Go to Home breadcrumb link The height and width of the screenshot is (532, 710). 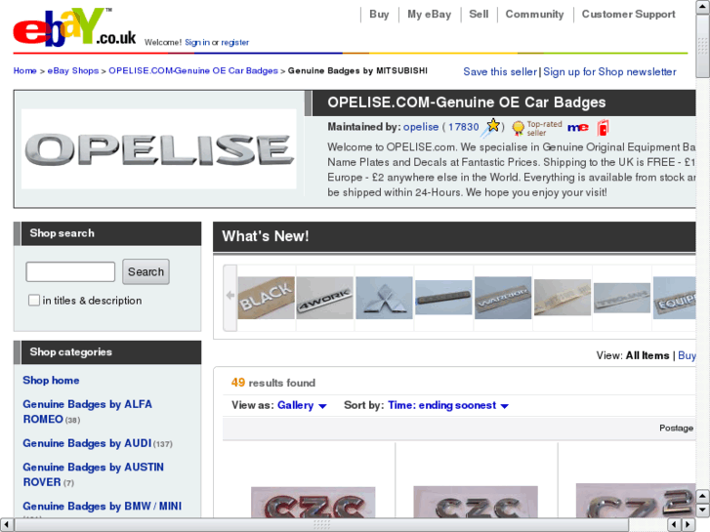coord(25,70)
